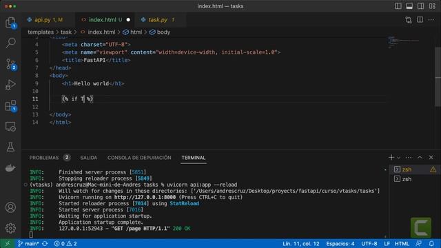The width and height of the screenshot is (441, 248).
Task: Click line number 9 in gutter
Action: [x=37, y=83]
